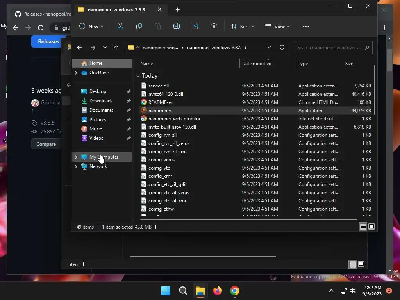Screen dimensions: 400x300
Task: Go back in the Chrome browser window
Action: [16, 28]
